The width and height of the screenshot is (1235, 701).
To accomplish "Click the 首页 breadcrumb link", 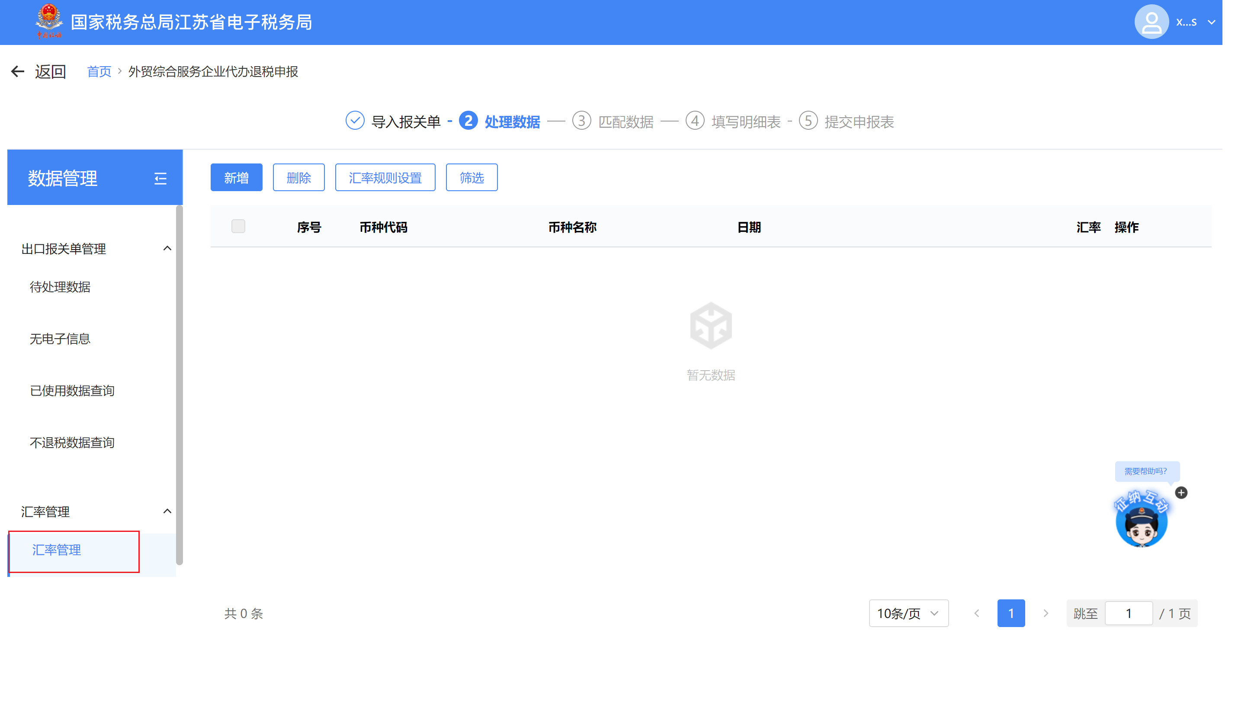I will coord(99,72).
